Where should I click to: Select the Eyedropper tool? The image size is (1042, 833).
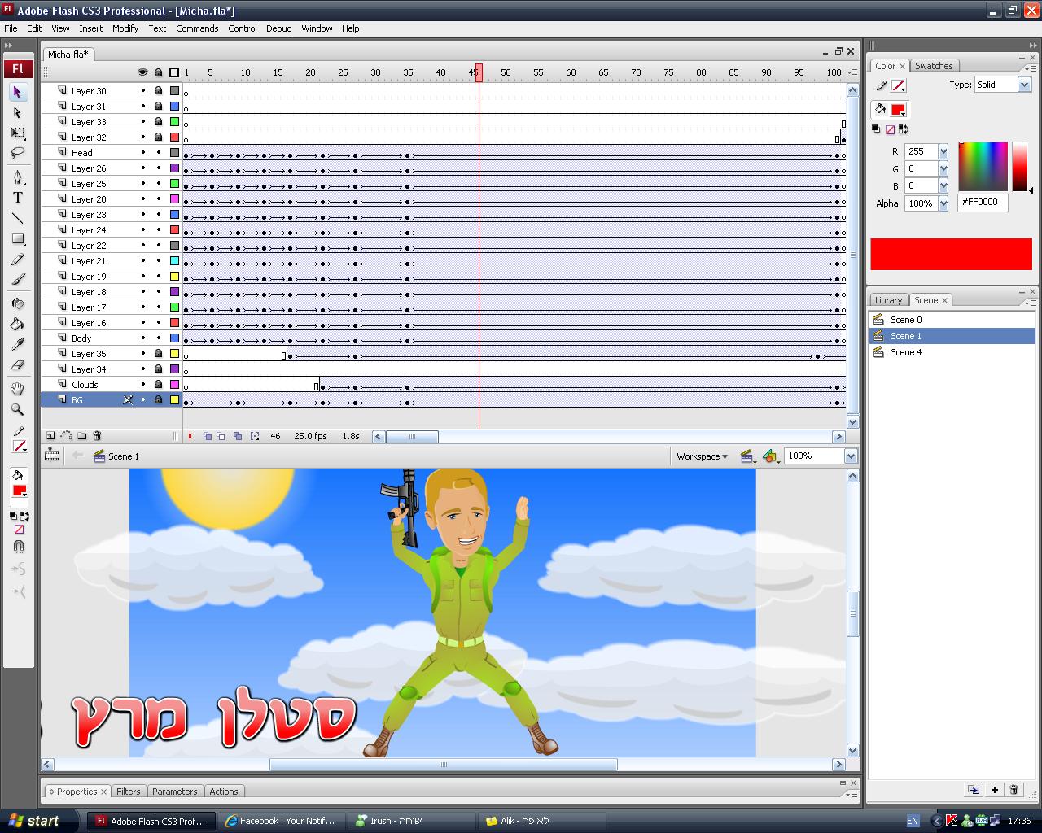tap(17, 345)
